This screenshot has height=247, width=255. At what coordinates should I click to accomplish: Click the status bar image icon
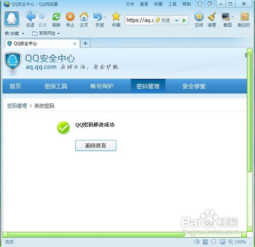pyautogui.click(x=206, y=242)
